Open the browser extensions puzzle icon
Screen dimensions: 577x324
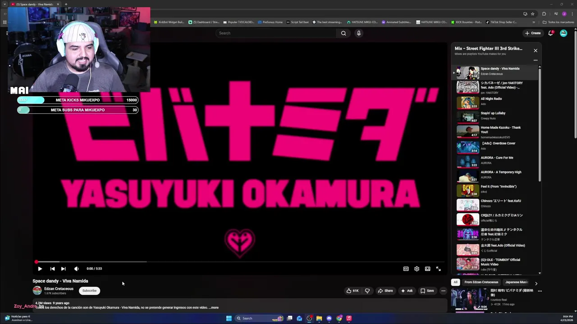tap(544, 14)
